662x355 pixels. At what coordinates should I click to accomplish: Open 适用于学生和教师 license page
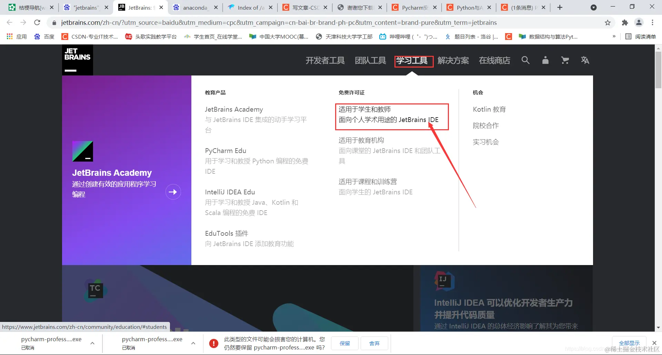pyautogui.click(x=364, y=109)
